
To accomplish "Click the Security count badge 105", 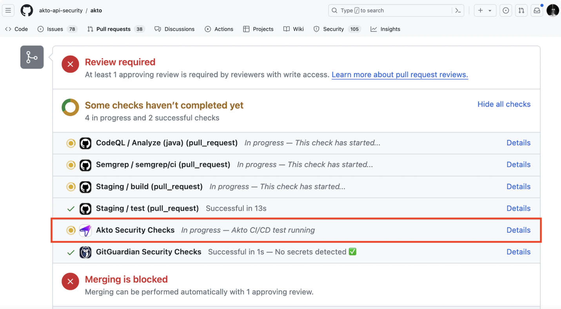I will pos(354,29).
